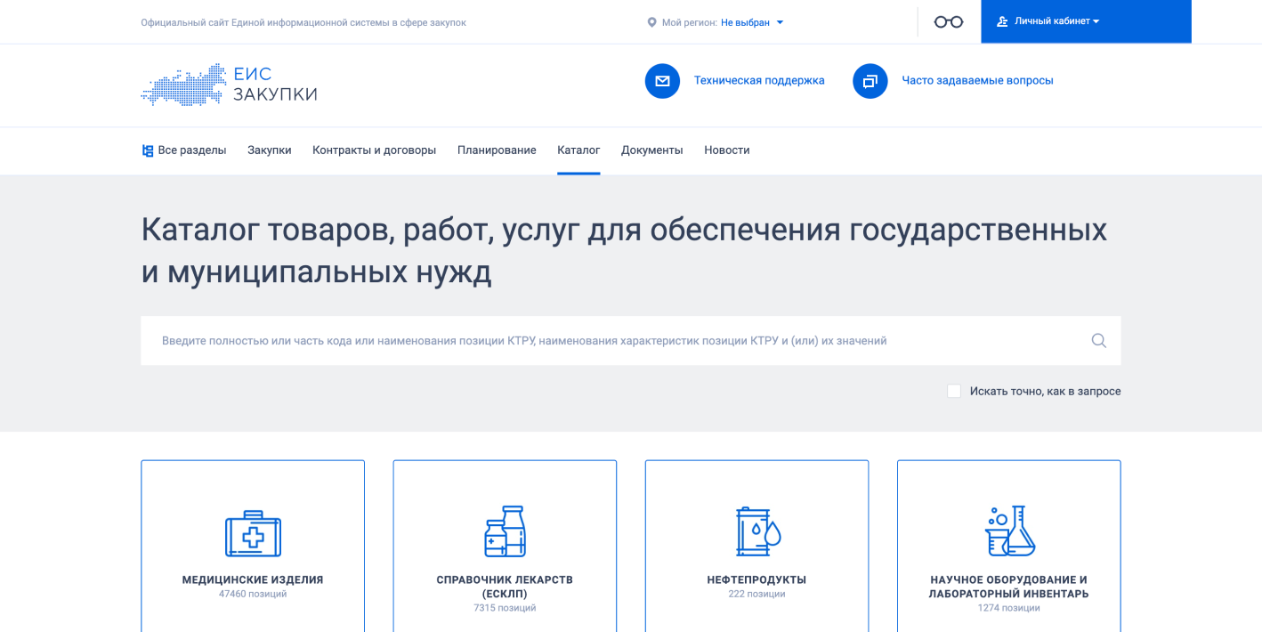Open the Новости menu item
1262x632 pixels.
coord(727,150)
